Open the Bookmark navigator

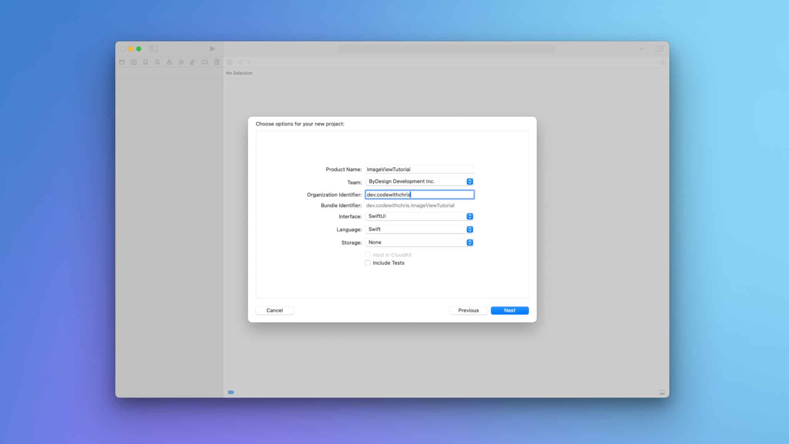pos(145,62)
